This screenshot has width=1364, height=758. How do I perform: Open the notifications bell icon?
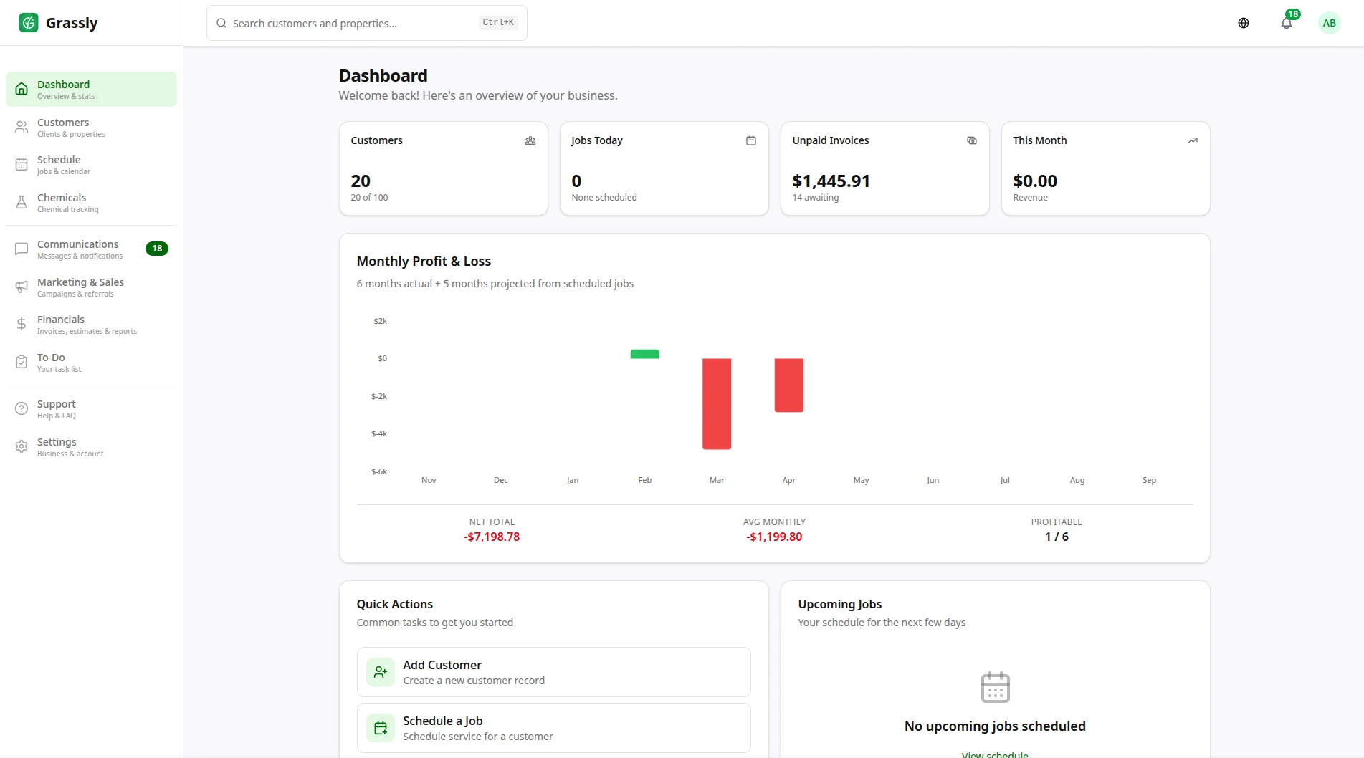coord(1287,23)
